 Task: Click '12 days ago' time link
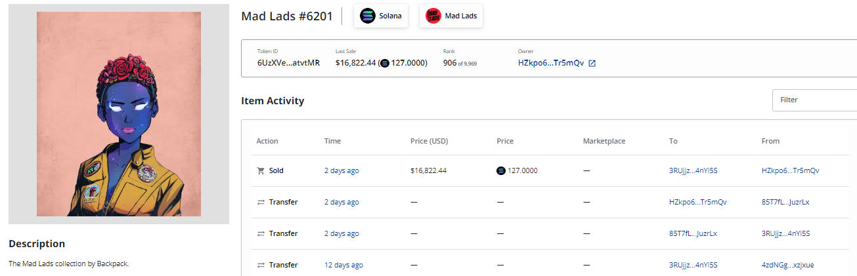(343, 265)
